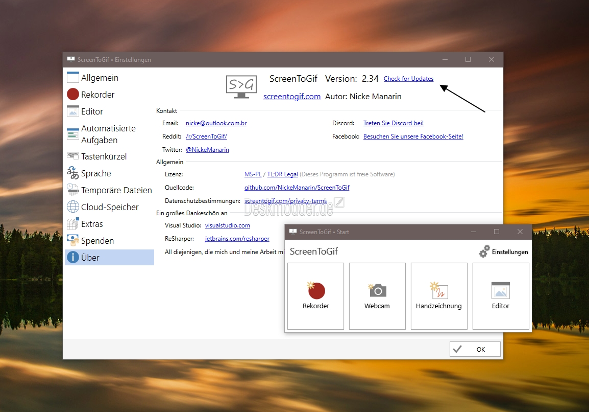
Task: Minimize the ScreenToGif Start window
Action: [x=473, y=232]
